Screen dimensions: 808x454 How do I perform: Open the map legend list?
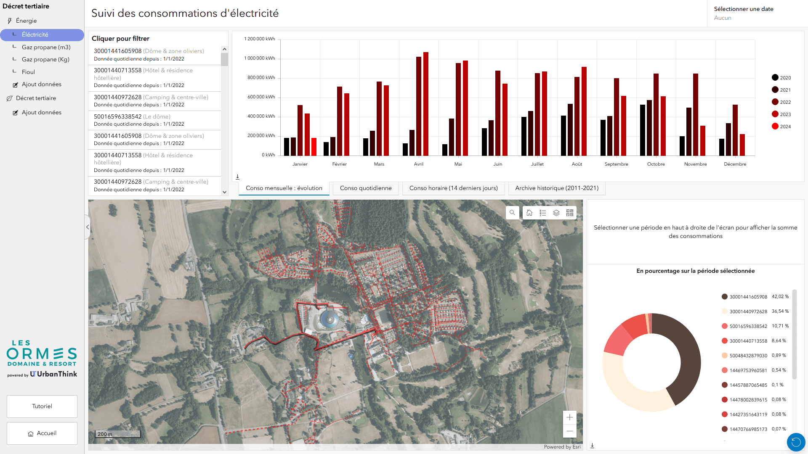click(x=543, y=213)
